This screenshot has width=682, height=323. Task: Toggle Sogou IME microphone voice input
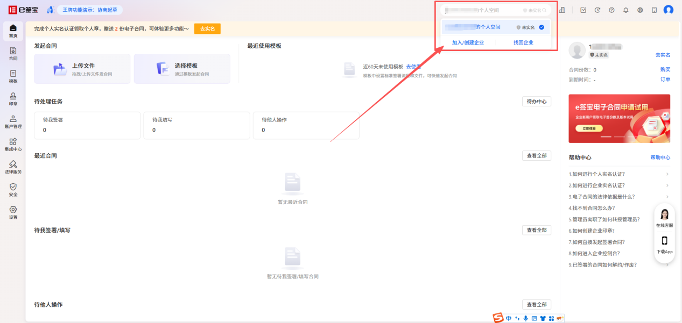[x=525, y=318]
